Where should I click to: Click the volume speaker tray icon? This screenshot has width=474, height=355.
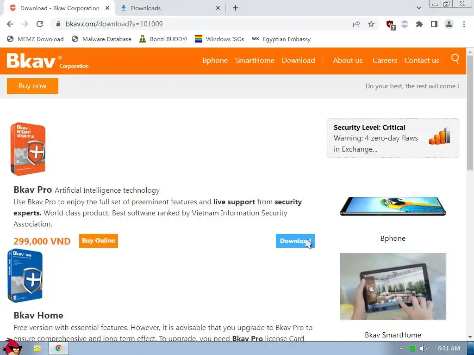tap(424, 349)
